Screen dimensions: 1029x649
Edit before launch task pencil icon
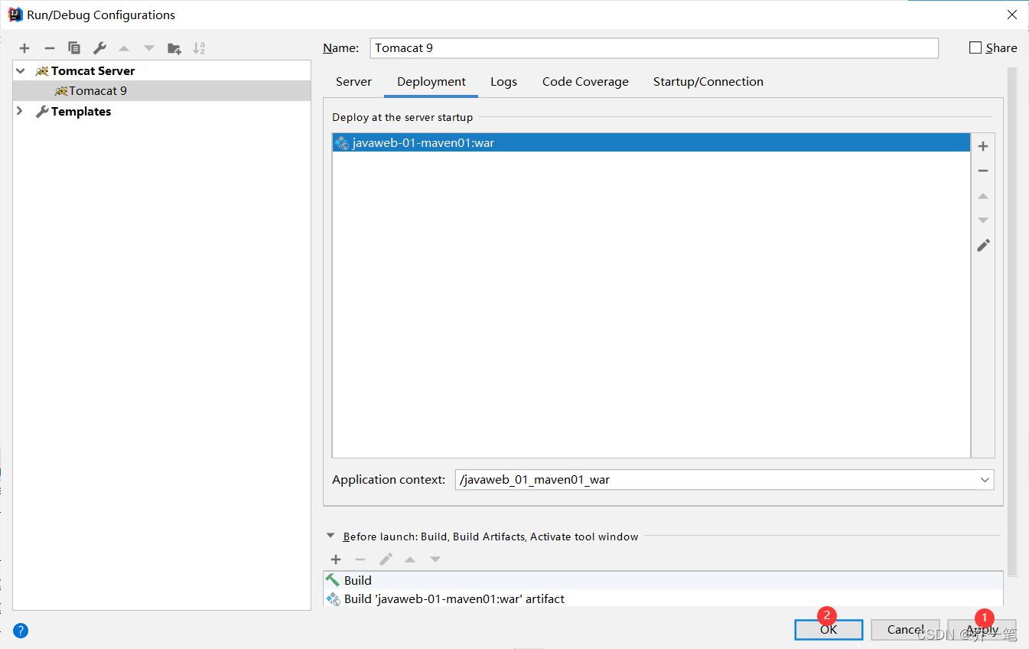coord(386,559)
